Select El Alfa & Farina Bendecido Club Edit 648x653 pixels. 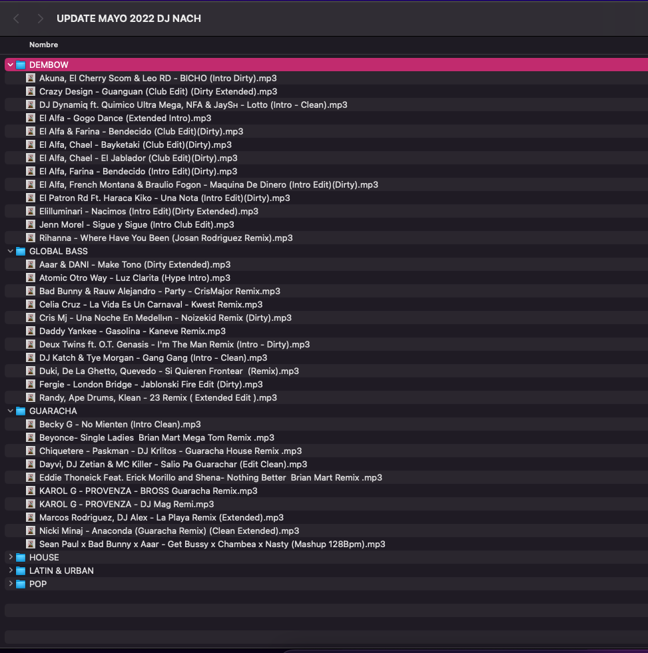[141, 132]
